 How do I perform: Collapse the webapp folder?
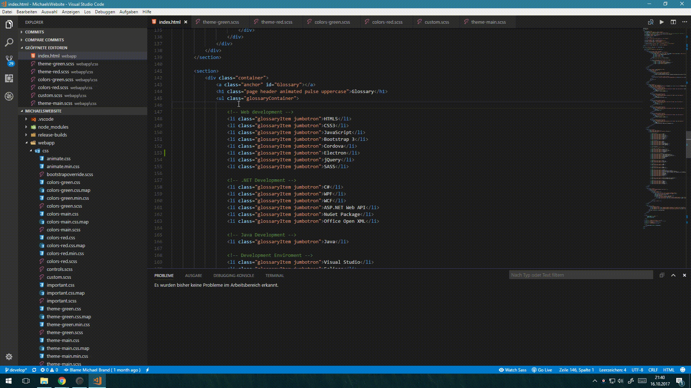tap(46, 143)
